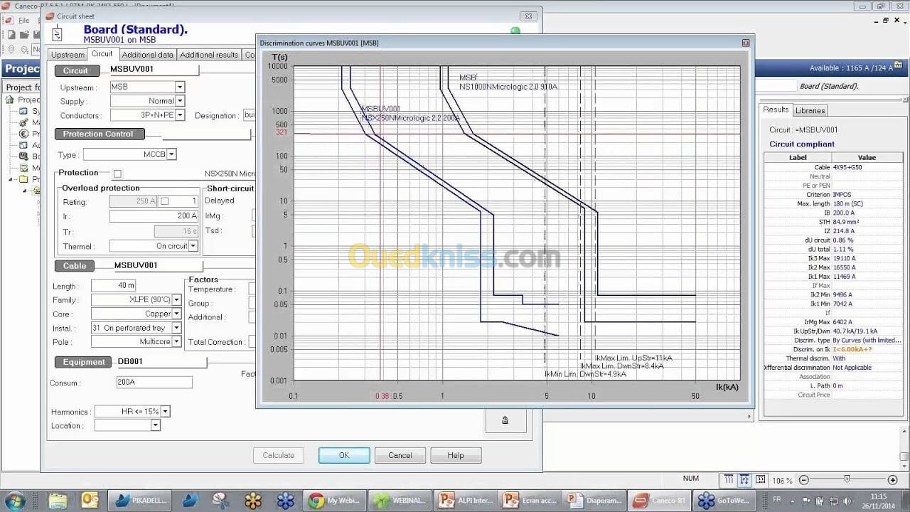Image resolution: width=910 pixels, height=512 pixels.
Task: Select first view mode icon in status bar
Action: point(729,480)
